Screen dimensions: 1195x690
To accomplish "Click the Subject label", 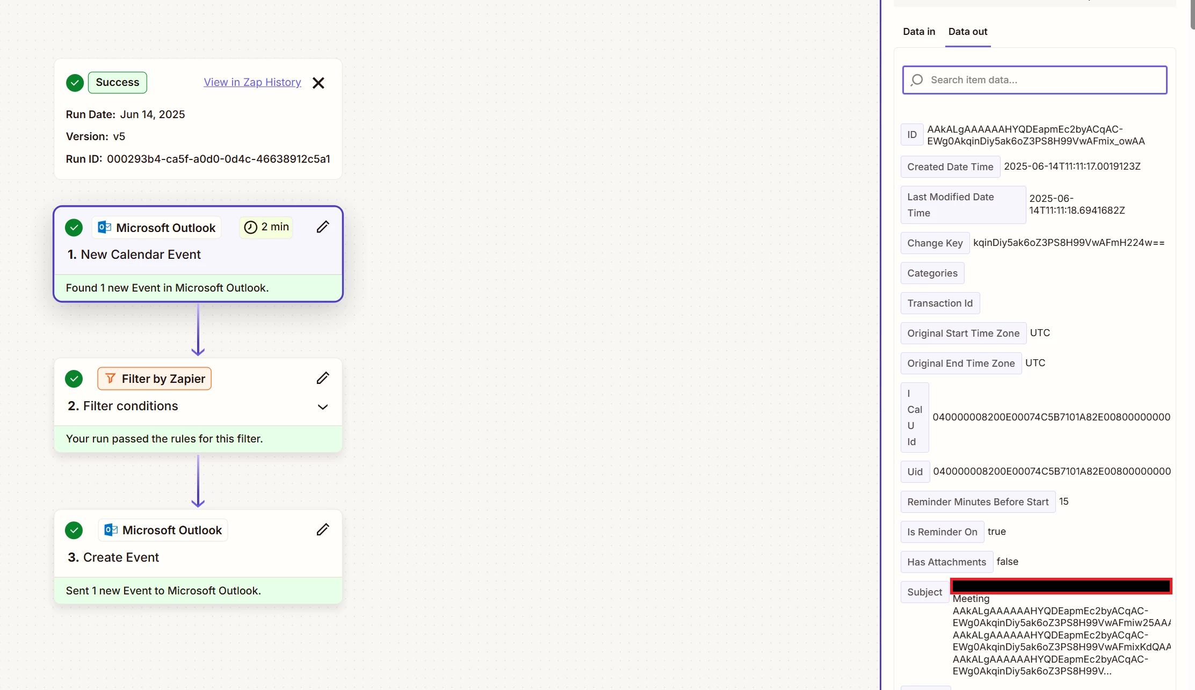I will 924,592.
